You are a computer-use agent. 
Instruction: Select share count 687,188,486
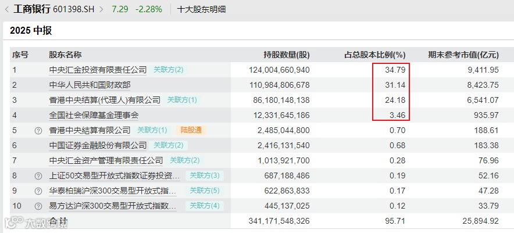click(x=287, y=175)
